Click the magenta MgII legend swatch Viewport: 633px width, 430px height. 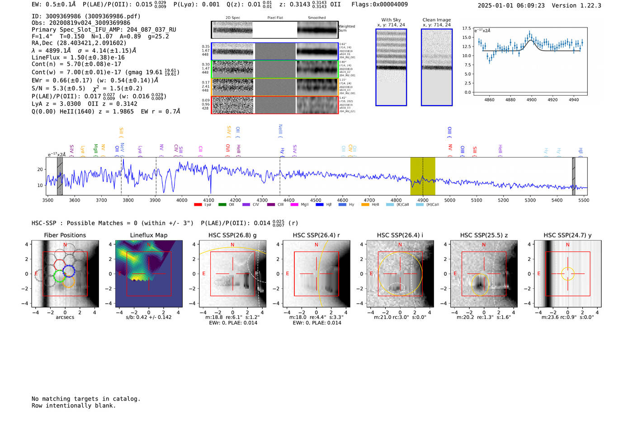[x=294, y=205]
